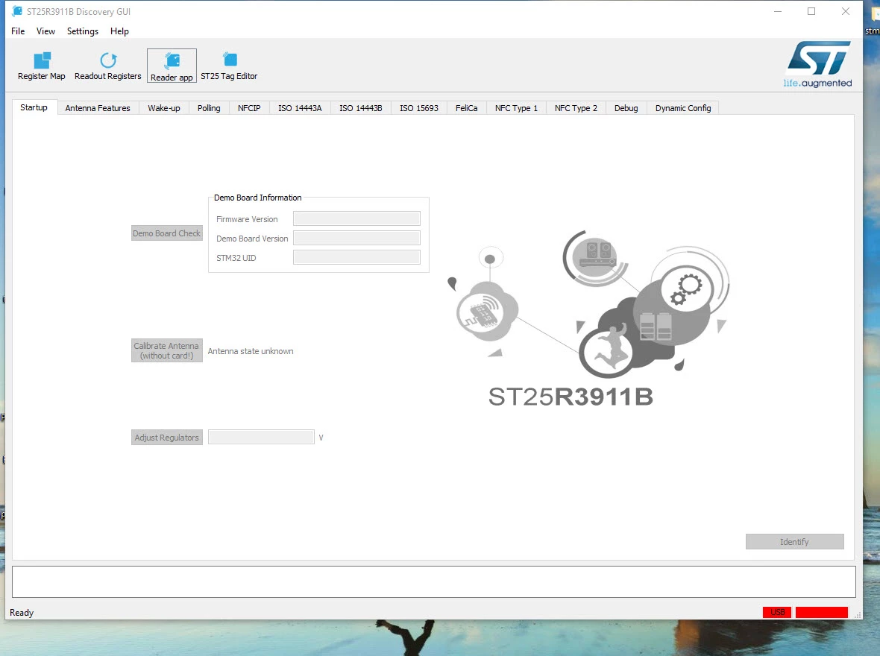Viewport: 880px width, 656px height.
Task: Open the File menu
Action: pyautogui.click(x=18, y=31)
